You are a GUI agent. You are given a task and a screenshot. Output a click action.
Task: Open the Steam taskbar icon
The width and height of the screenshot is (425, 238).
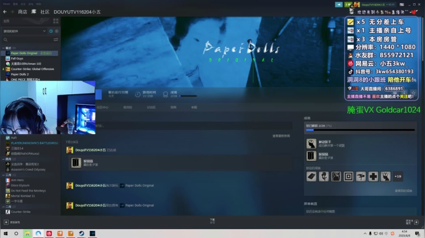click(81, 233)
